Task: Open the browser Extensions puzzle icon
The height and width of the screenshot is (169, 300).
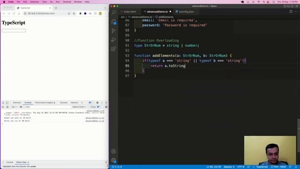Action: point(90,14)
